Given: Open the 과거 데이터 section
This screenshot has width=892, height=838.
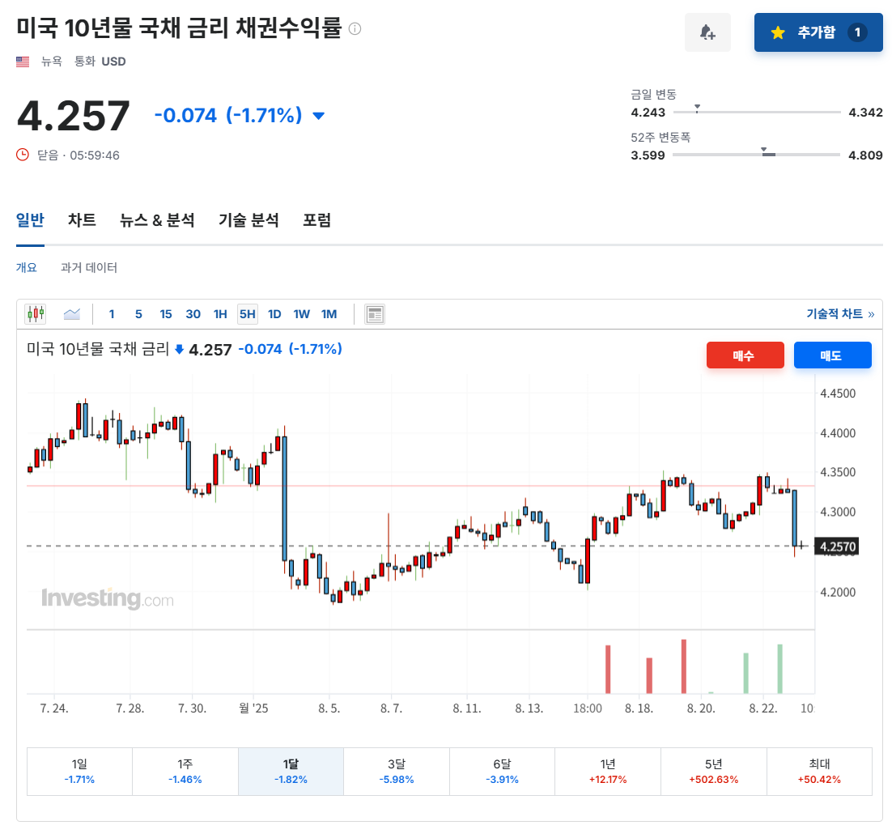Looking at the screenshot, I should tap(87, 267).
